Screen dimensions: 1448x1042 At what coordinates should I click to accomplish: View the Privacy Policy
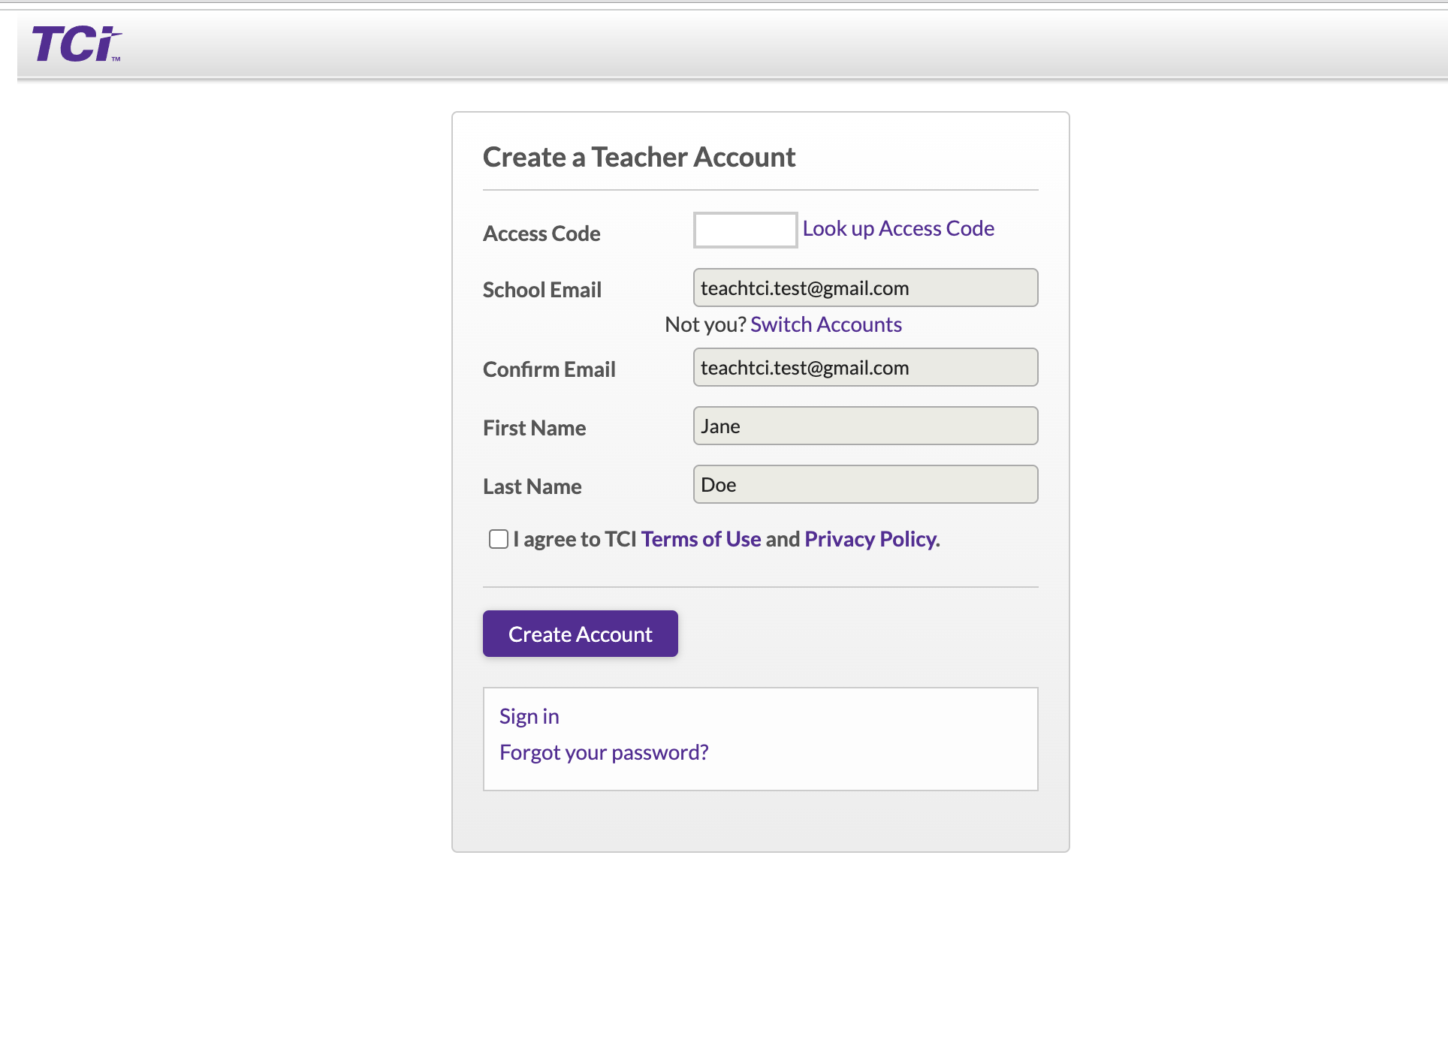869,539
